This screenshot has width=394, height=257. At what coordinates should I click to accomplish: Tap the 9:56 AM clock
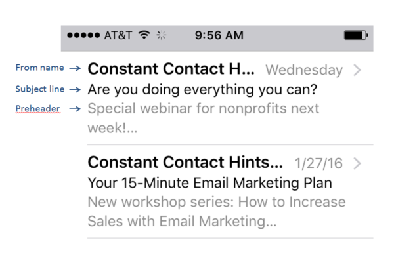coord(219,35)
